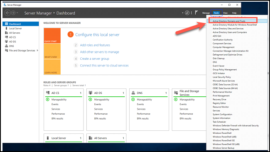Click the Local Server tile icon
Viewport: 270px width, 152px height.
(x=48, y=138)
